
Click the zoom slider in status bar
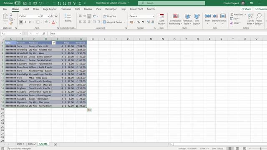click(x=260, y=148)
